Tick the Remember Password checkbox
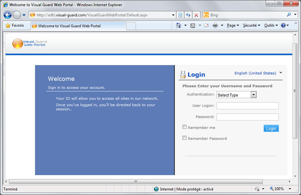 tap(185, 138)
